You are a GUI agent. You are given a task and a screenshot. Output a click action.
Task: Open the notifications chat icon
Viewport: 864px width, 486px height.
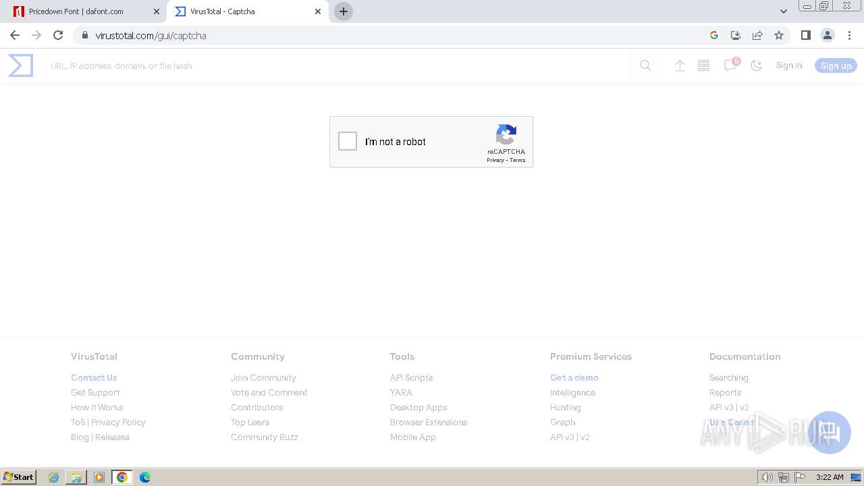tap(730, 65)
